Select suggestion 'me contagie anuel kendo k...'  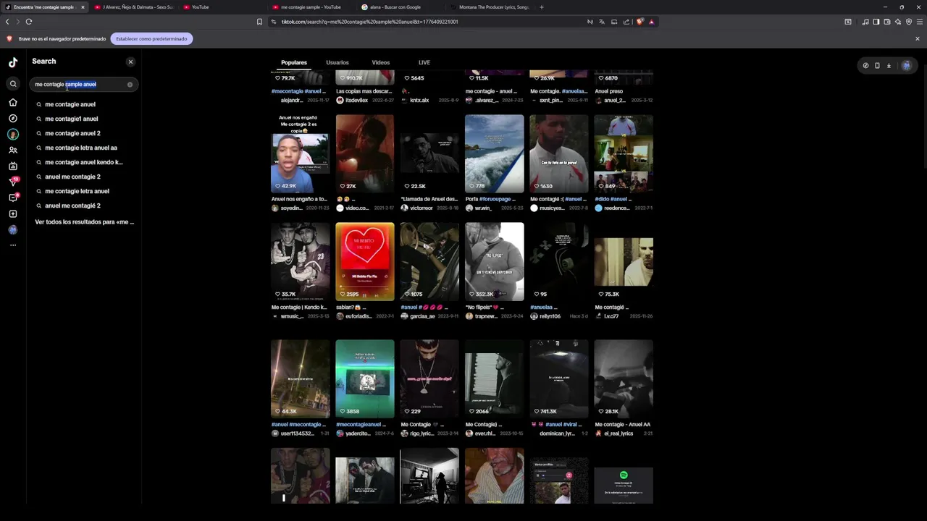(84, 162)
